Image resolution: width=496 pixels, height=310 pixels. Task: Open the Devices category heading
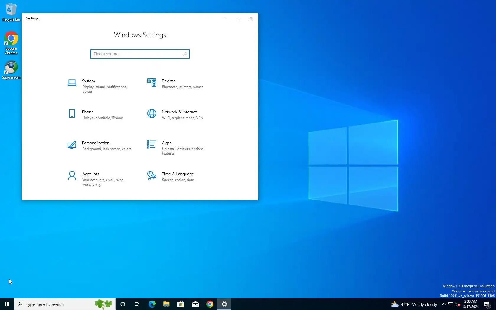[169, 81]
